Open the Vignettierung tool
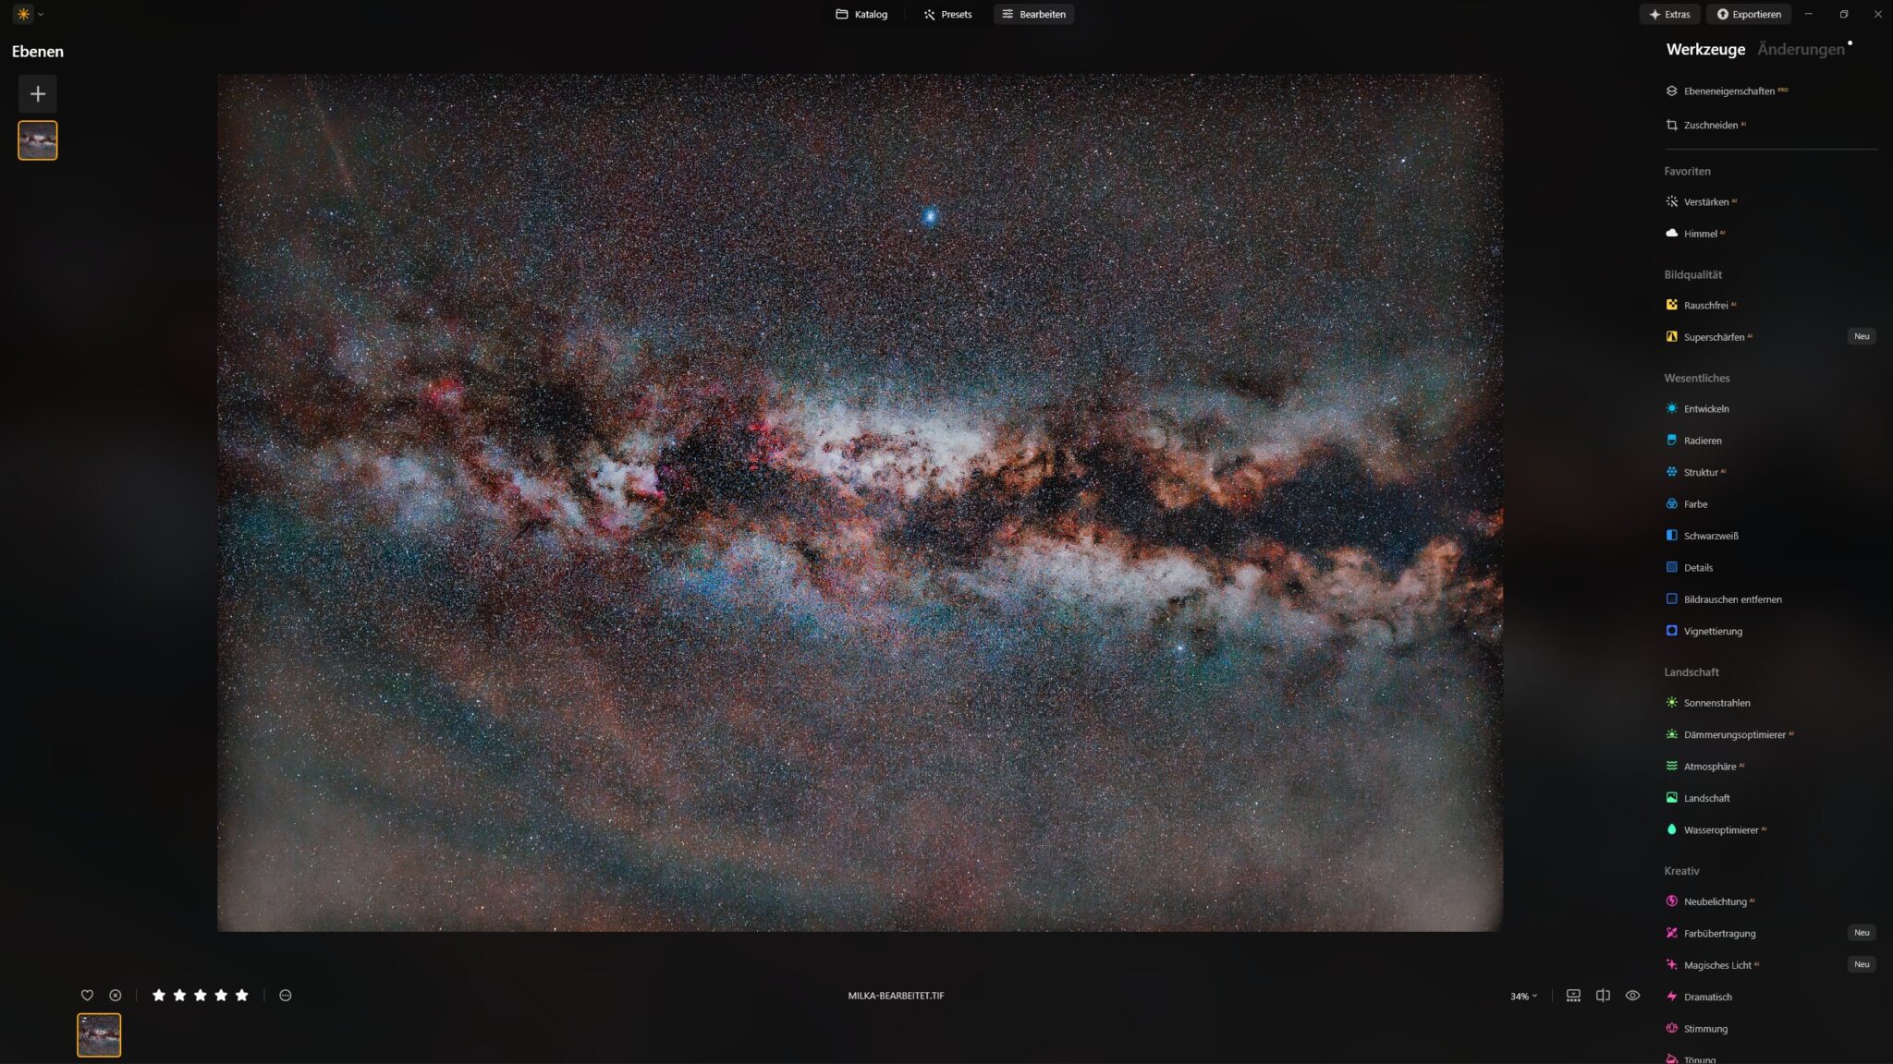This screenshot has height=1064, width=1893. 1712,631
